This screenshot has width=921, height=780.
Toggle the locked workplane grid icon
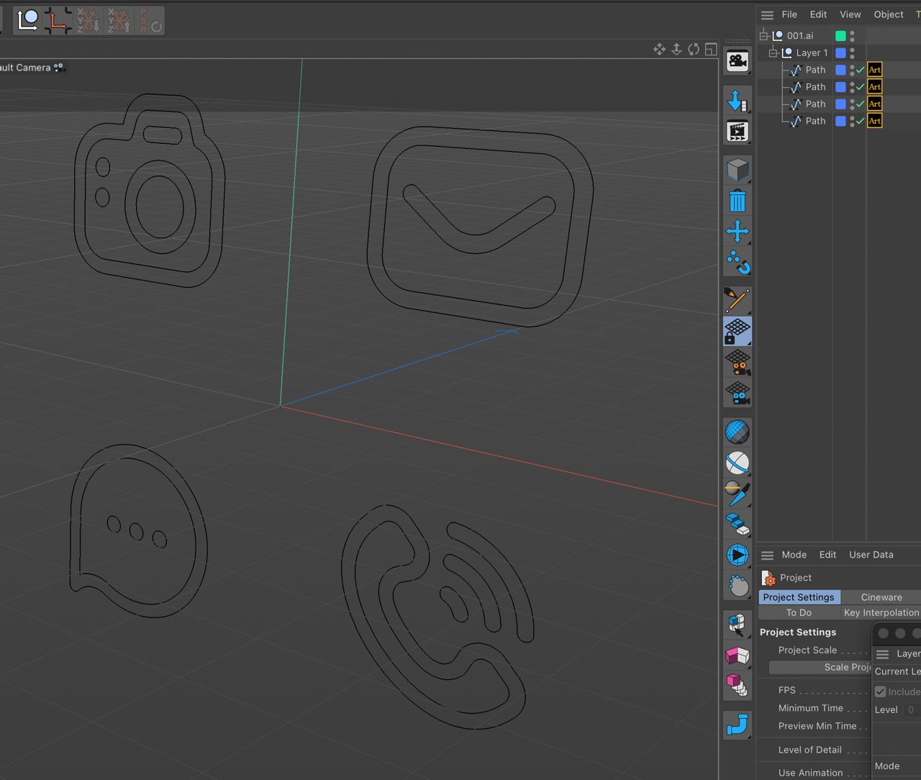737,331
